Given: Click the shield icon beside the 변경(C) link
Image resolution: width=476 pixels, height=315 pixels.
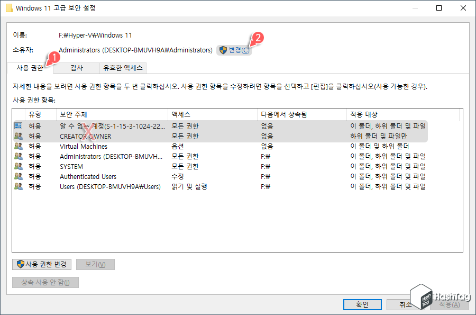Looking at the screenshot, I should (x=223, y=49).
